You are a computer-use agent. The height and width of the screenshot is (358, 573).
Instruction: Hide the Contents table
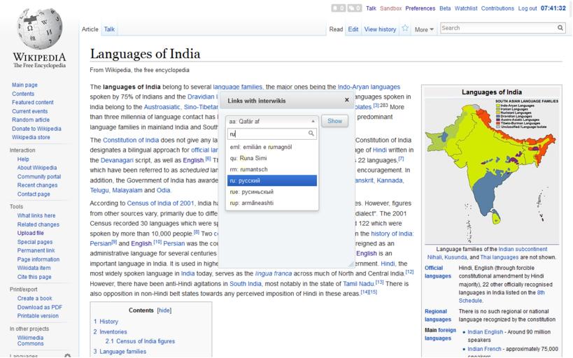(x=164, y=310)
